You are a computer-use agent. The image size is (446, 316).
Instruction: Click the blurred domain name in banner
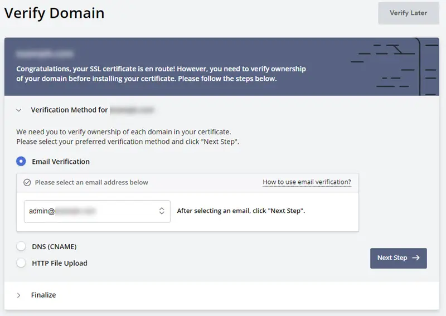pos(45,54)
